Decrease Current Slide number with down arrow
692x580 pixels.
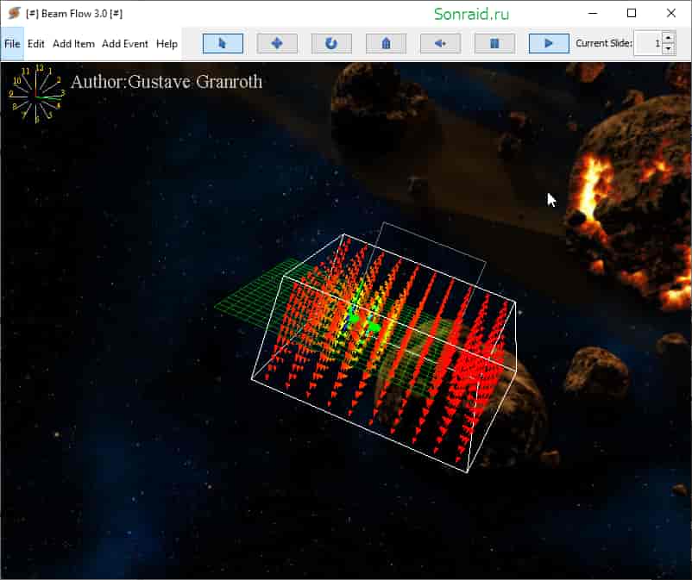click(x=668, y=49)
